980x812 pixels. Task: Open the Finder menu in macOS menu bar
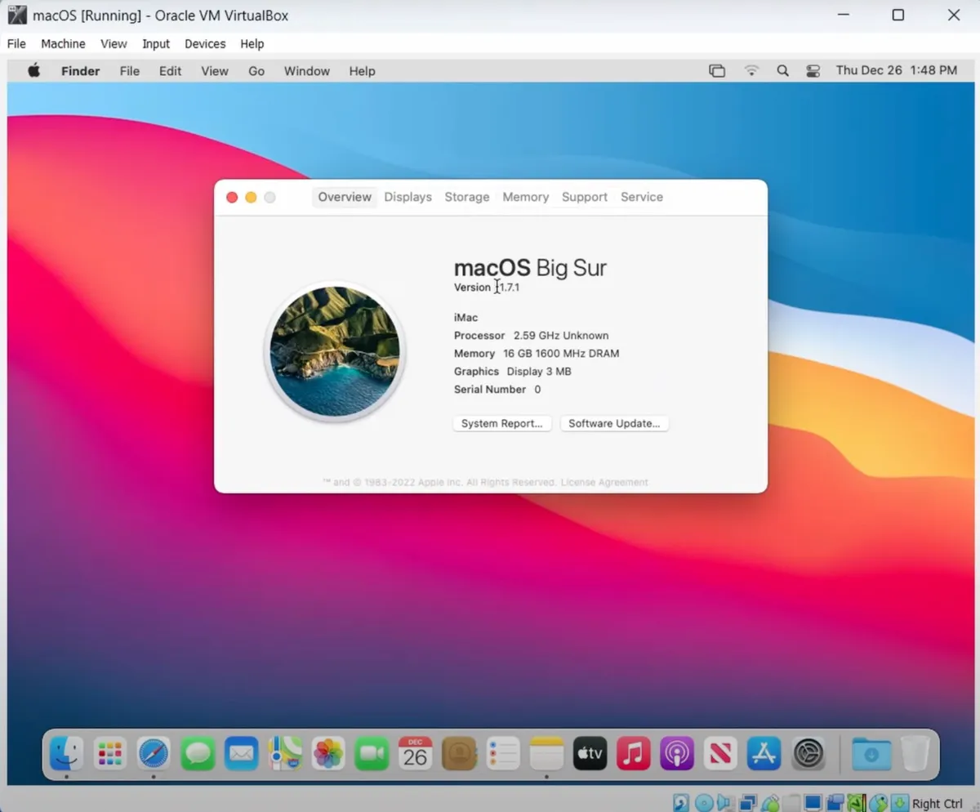(x=81, y=71)
